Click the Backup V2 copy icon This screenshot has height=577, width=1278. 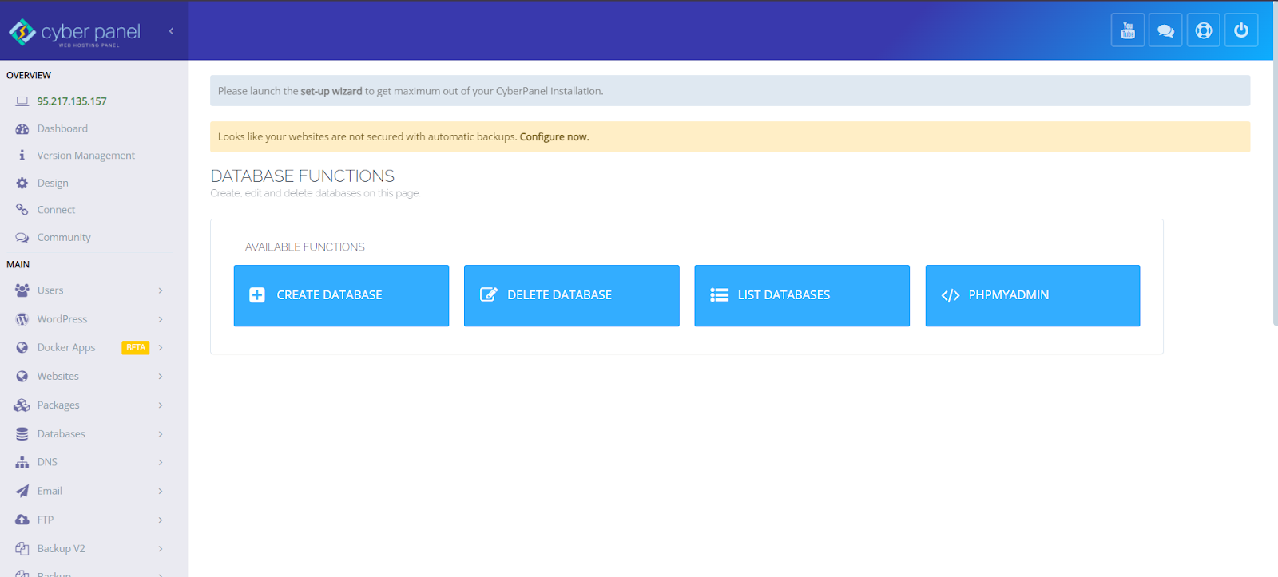click(x=22, y=548)
